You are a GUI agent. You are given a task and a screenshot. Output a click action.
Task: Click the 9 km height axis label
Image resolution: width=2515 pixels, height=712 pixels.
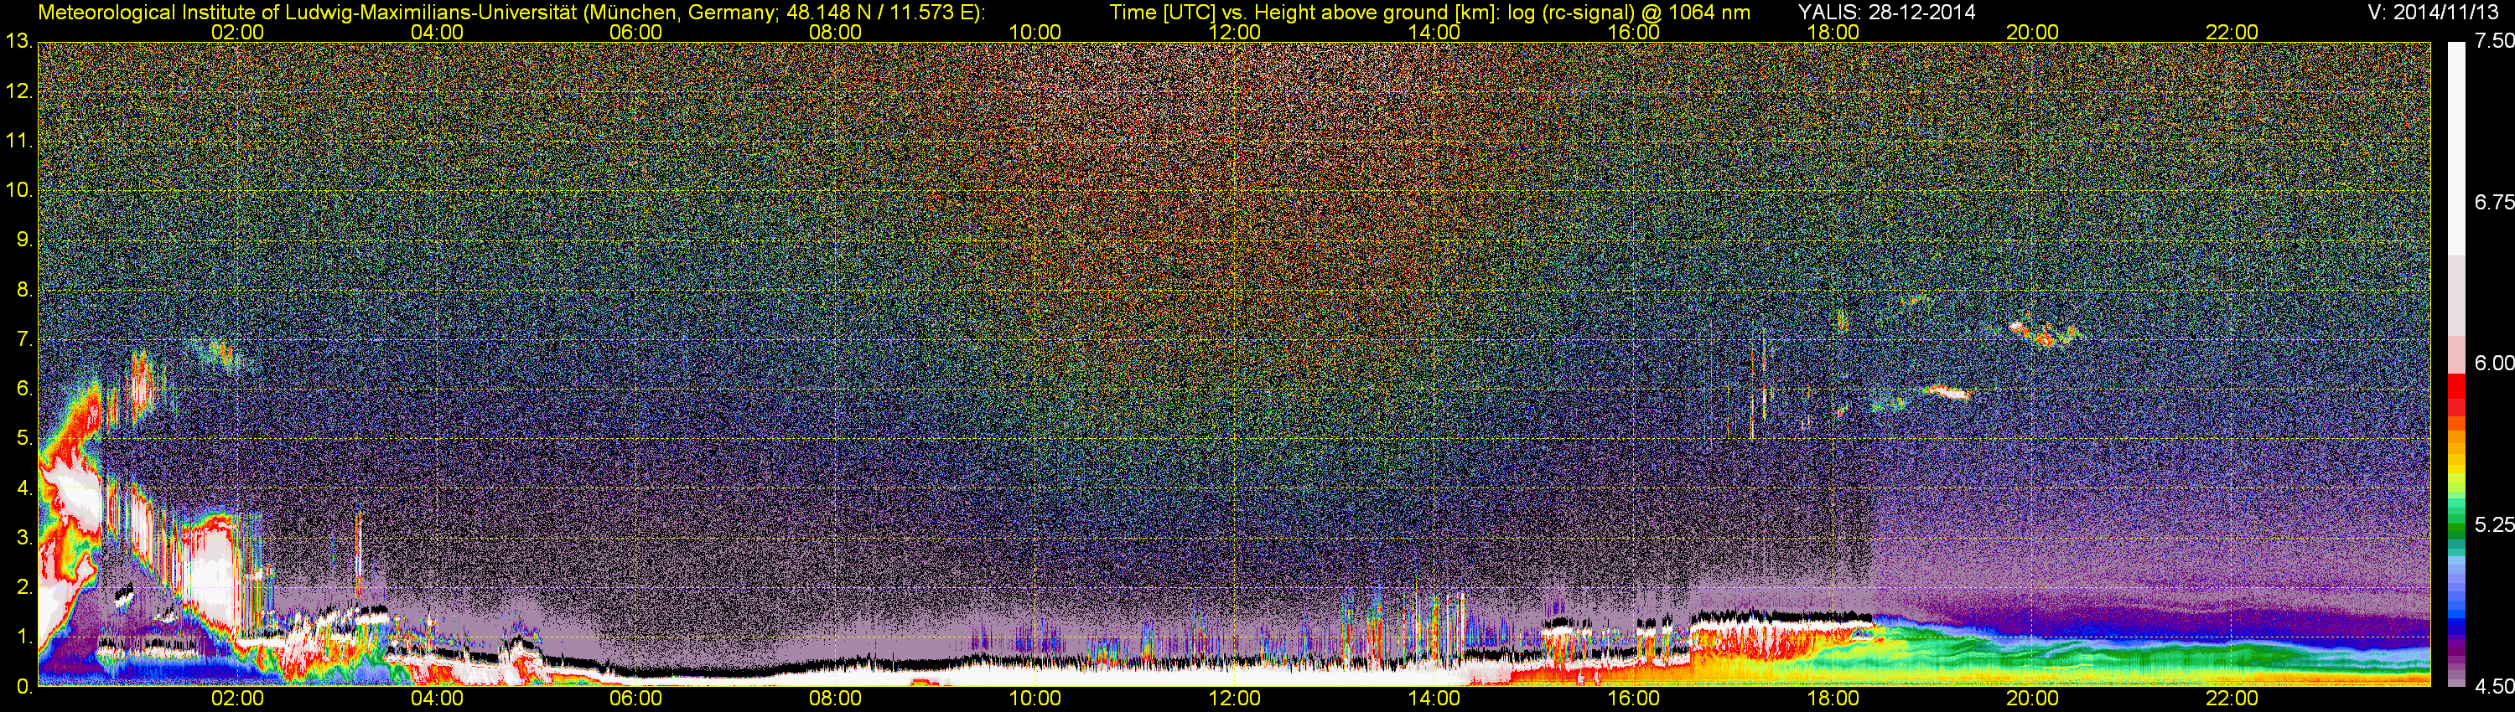click(24, 240)
